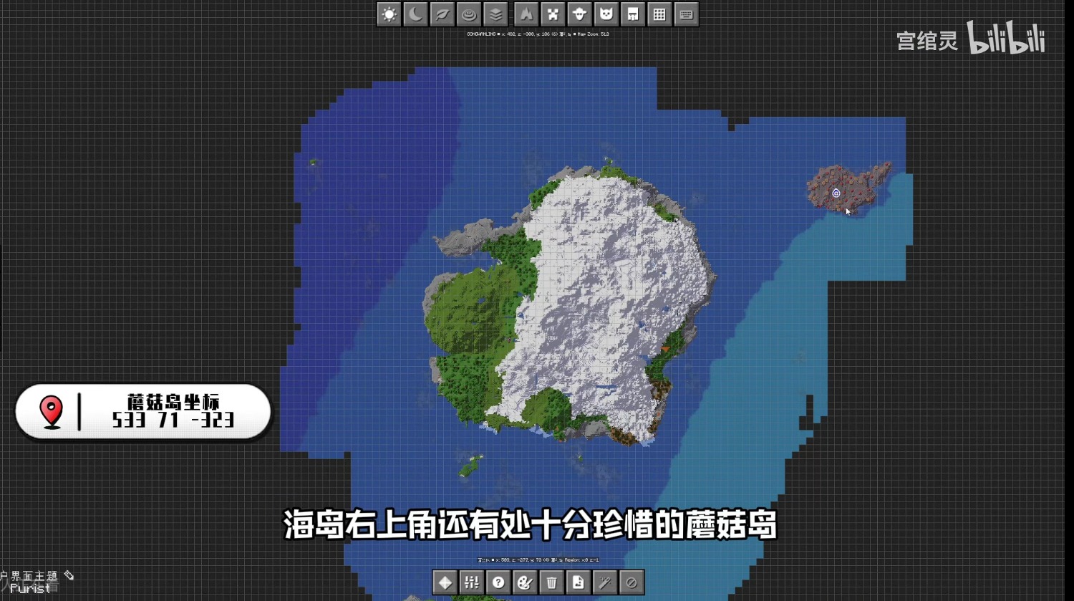Click the circle-slash disable button
This screenshot has height=601, width=1074.
631,582
